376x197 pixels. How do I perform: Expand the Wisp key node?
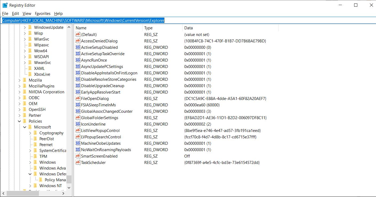(25, 33)
